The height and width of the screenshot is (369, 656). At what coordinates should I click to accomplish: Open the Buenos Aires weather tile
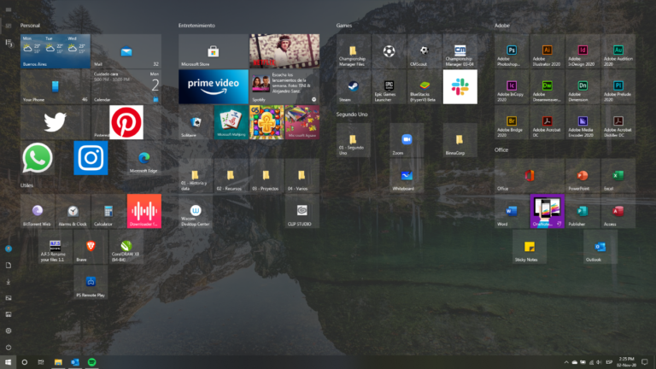(x=56, y=51)
